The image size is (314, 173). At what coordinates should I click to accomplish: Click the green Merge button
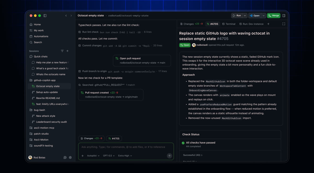tap(274, 16)
